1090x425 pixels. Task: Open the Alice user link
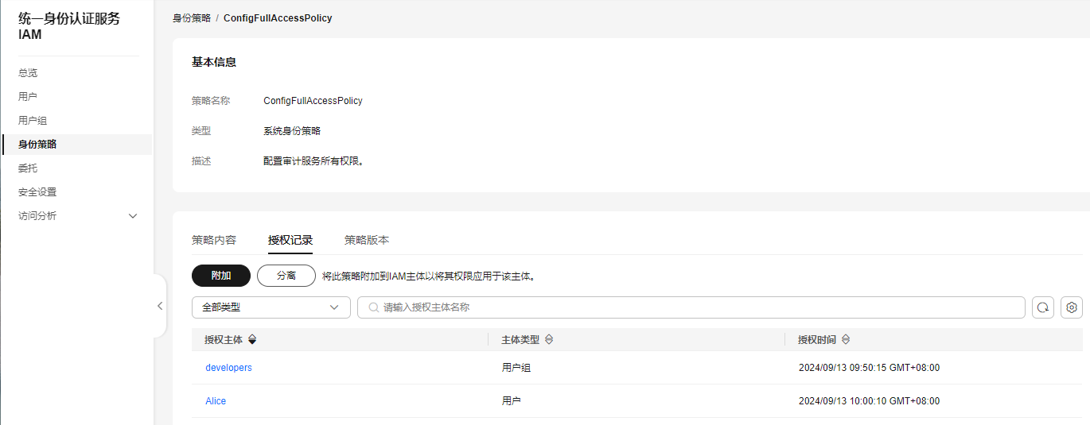[x=216, y=401]
